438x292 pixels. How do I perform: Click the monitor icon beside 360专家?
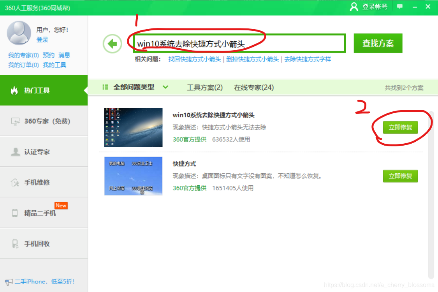pyautogui.click(x=15, y=121)
